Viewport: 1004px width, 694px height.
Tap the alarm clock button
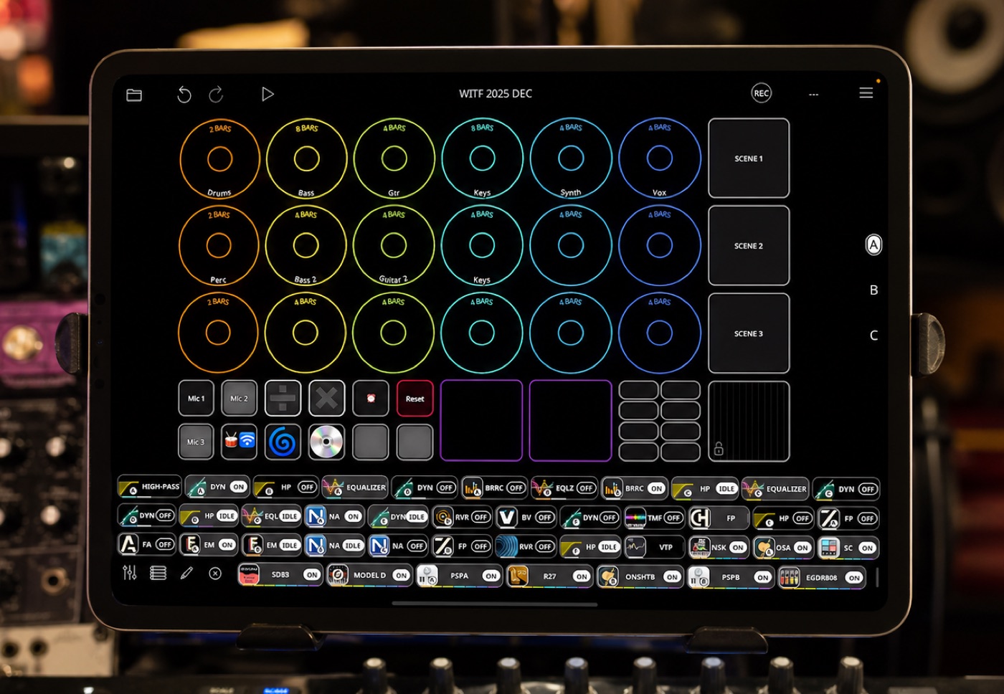coord(371,398)
